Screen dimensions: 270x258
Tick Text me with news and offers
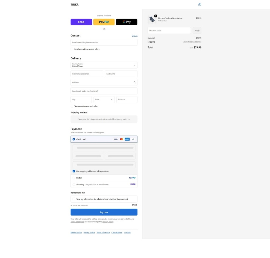(72, 106)
